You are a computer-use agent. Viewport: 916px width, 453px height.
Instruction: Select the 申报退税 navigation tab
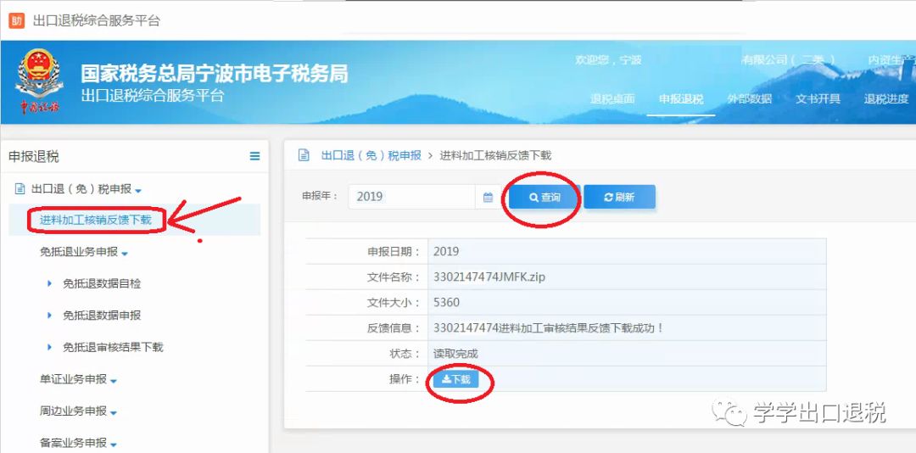click(681, 98)
